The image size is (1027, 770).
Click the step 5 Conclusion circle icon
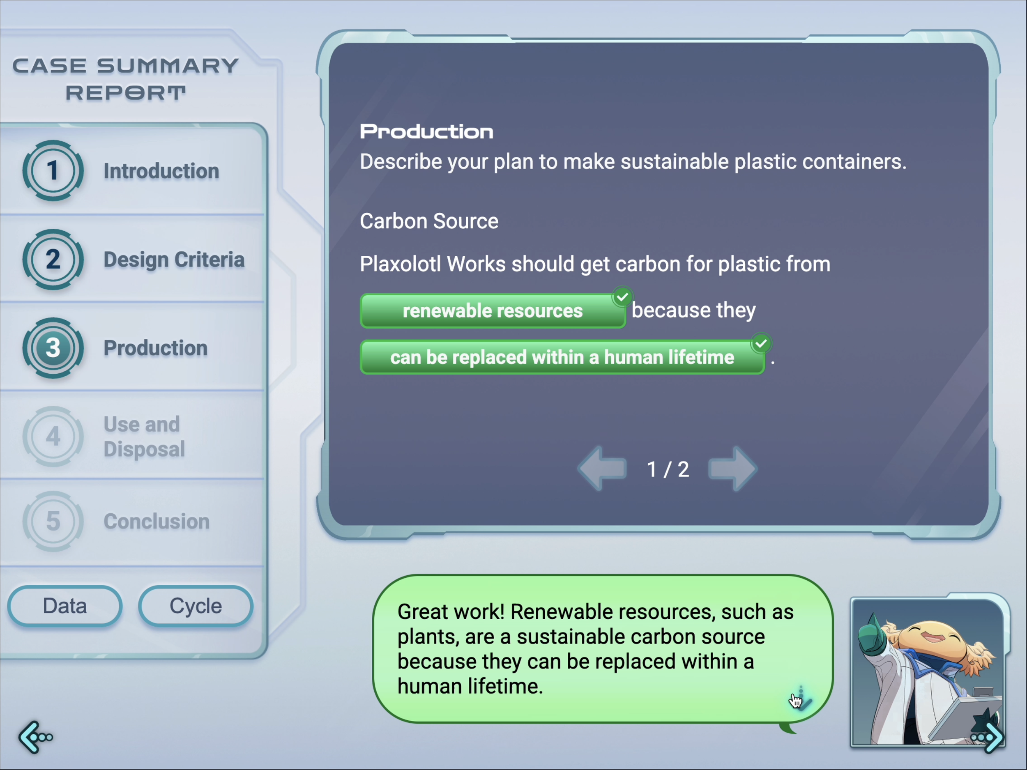click(53, 521)
